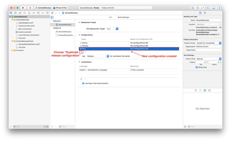
Task: Select the SampleBetaApp scheme
Action: coord(43,8)
